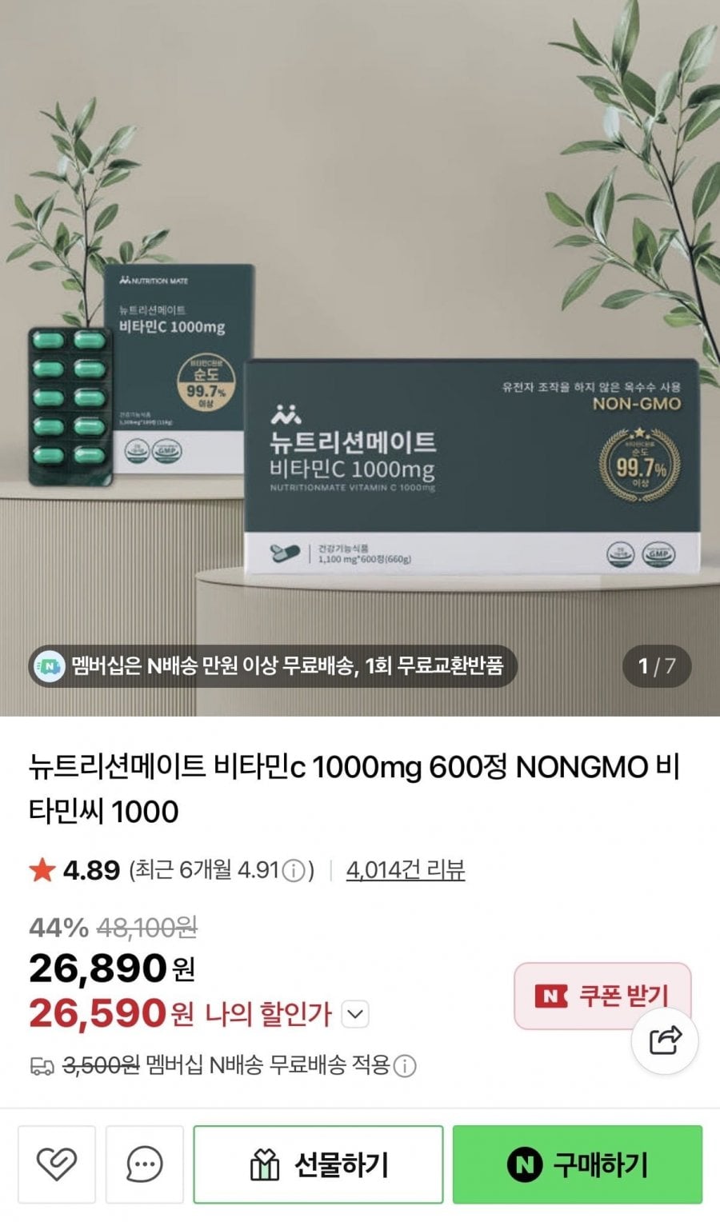Tap the product title text
Image resolution: width=720 pixels, height=1222 pixels.
(x=354, y=789)
